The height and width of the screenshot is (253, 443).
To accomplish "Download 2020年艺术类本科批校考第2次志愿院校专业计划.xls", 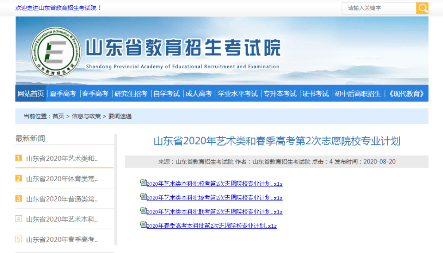I will point(214,184).
